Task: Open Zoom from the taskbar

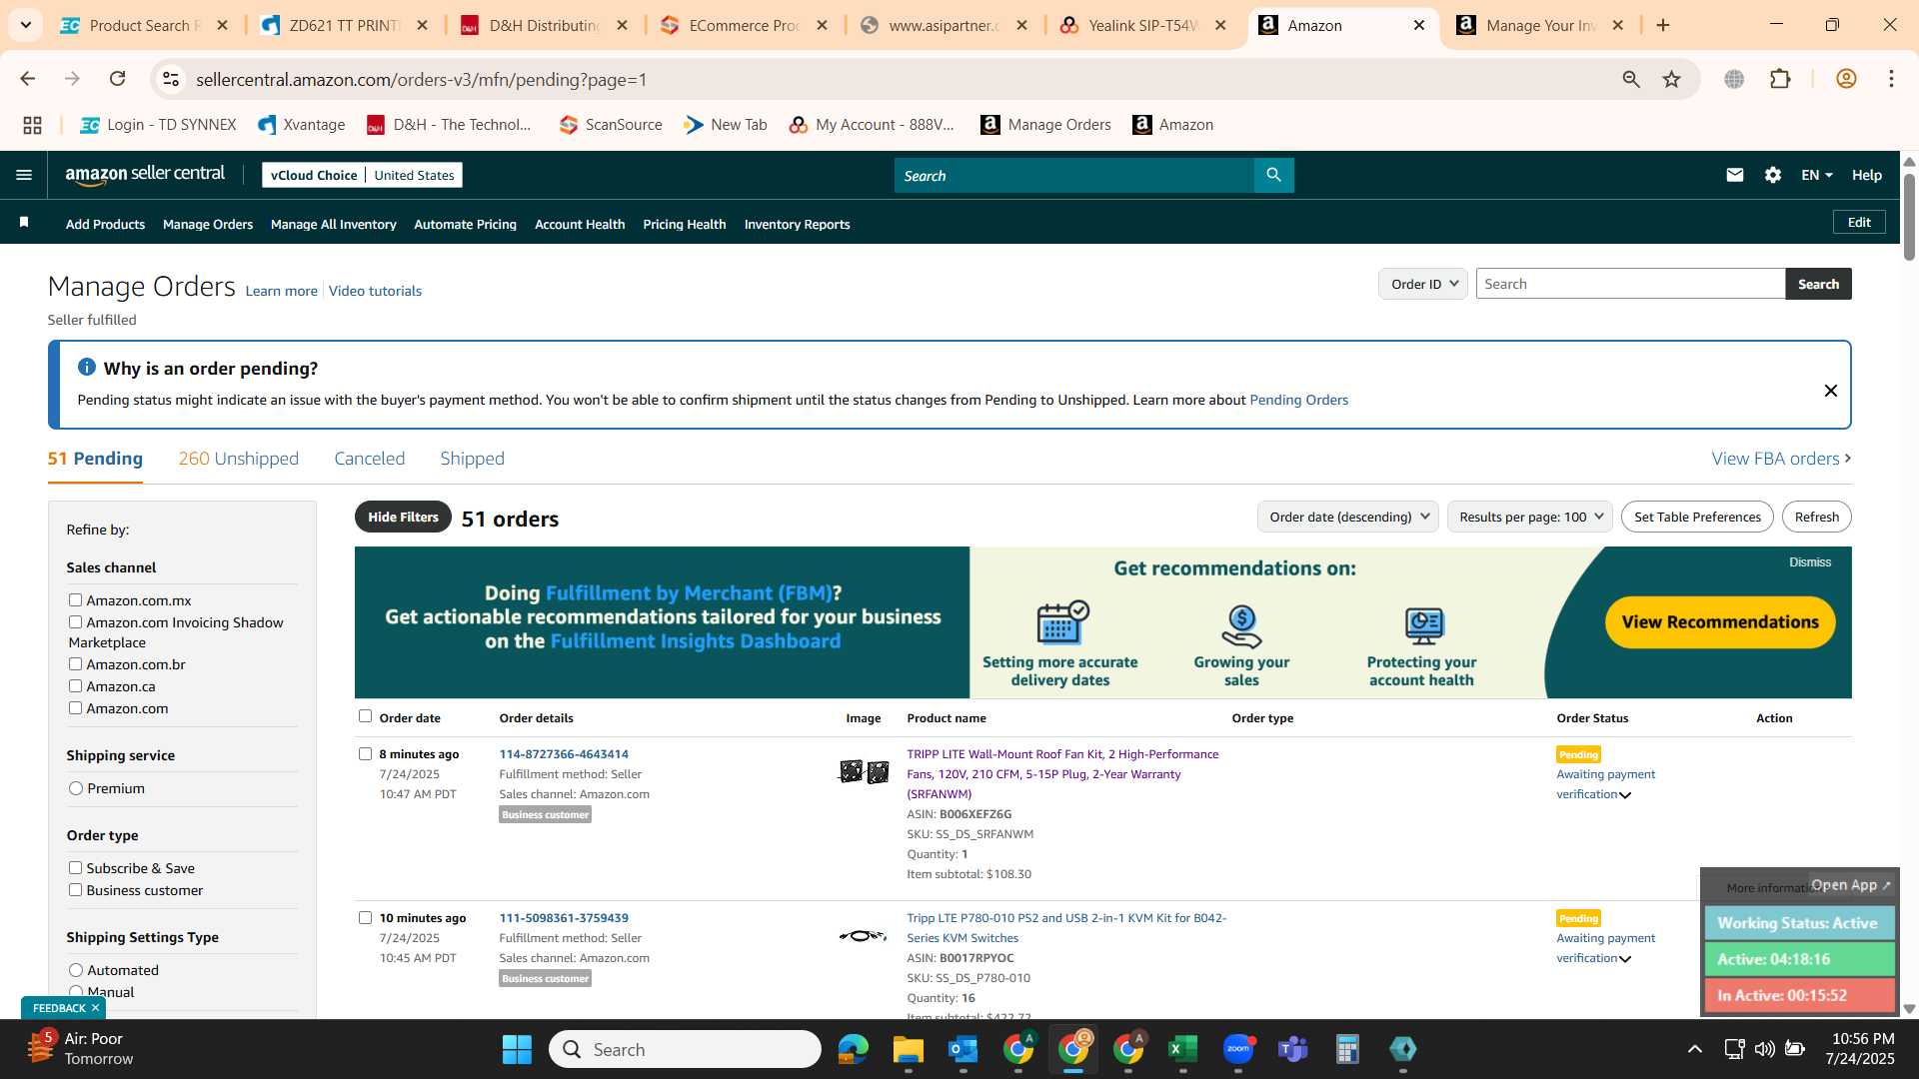Action: (1238, 1049)
